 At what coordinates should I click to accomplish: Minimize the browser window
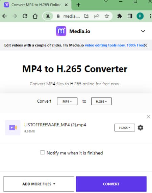click(121, 1)
